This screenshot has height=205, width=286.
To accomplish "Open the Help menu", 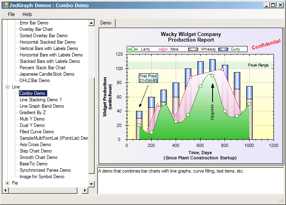I will coord(27,14).
